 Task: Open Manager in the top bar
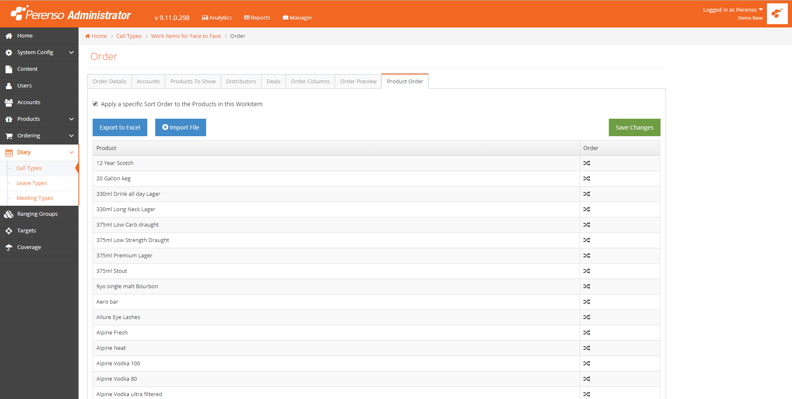point(297,17)
